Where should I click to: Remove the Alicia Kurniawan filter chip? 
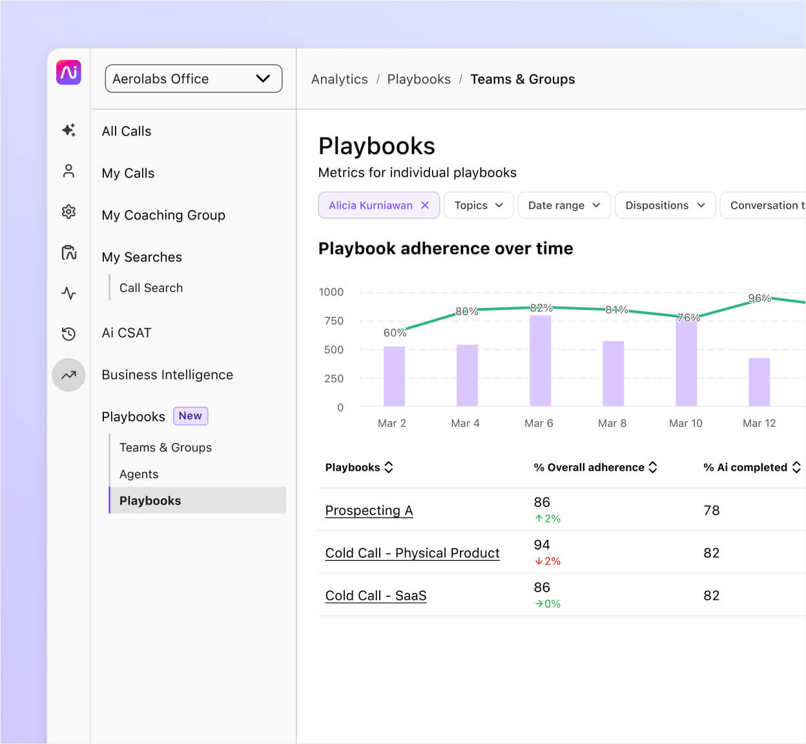425,205
